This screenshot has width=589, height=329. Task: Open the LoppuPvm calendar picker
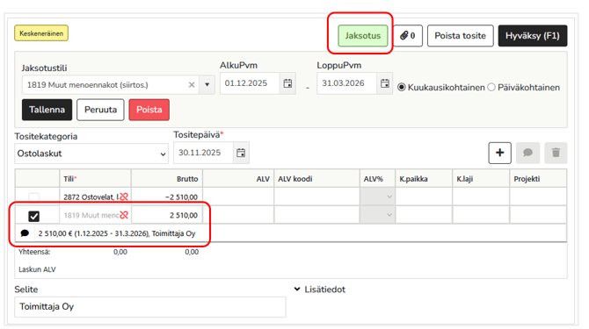coord(385,83)
